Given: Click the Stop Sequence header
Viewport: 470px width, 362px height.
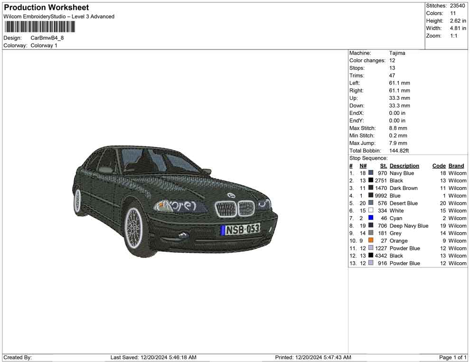Looking at the screenshot, I should [367, 158].
